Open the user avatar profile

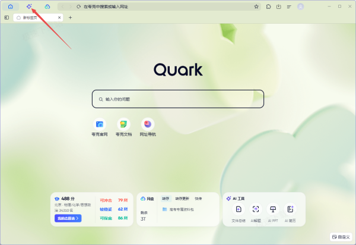(x=301, y=7)
